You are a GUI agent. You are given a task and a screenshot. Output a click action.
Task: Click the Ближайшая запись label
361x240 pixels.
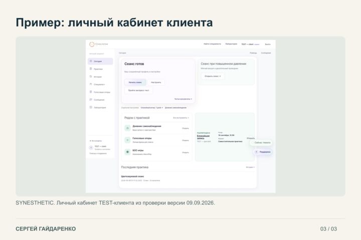(x=203, y=137)
